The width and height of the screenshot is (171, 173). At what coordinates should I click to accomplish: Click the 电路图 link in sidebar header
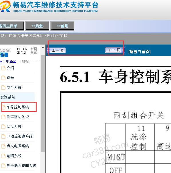[12, 61]
